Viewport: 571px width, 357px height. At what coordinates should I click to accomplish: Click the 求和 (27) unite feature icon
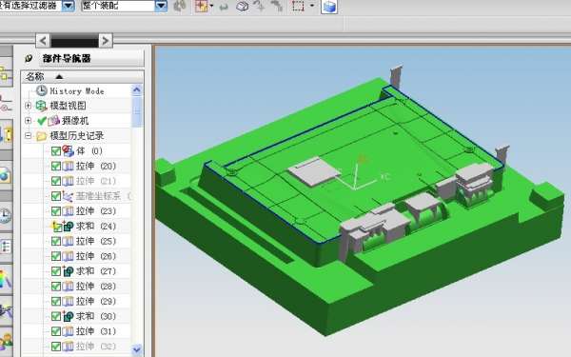tap(69, 271)
